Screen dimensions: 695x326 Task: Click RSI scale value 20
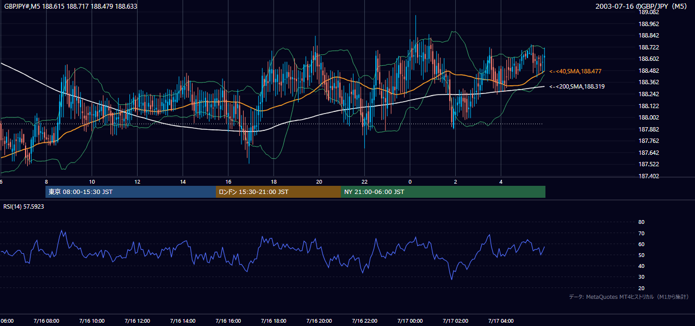coord(641,288)
